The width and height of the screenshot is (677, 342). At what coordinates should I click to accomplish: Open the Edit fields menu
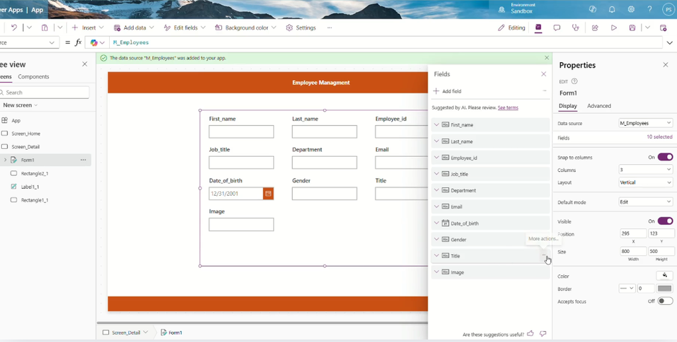pos(184,28)
